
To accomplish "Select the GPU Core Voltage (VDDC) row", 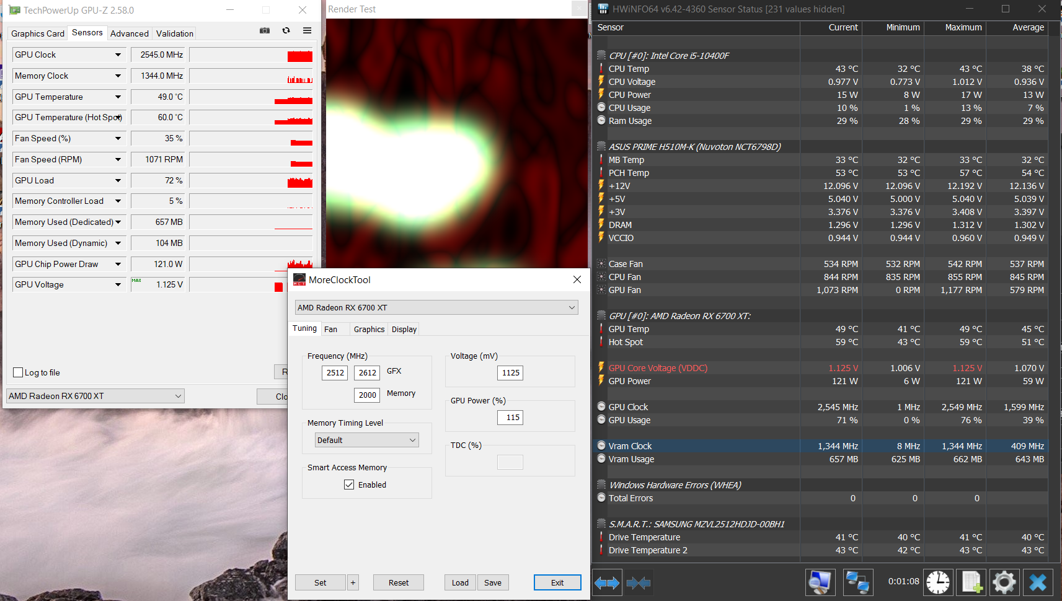I will pos(821,368).
